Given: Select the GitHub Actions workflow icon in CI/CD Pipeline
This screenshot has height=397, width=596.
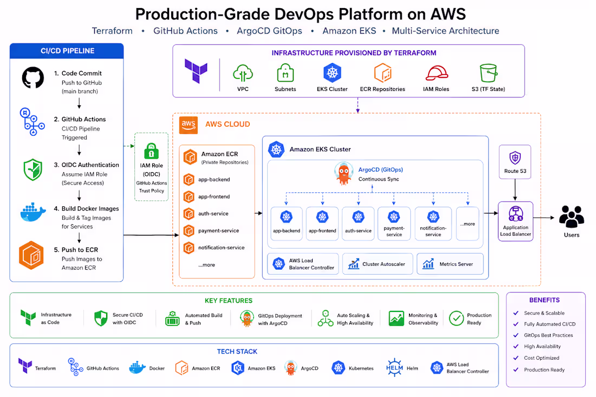Looking at the screenshot, I should 33,122.
